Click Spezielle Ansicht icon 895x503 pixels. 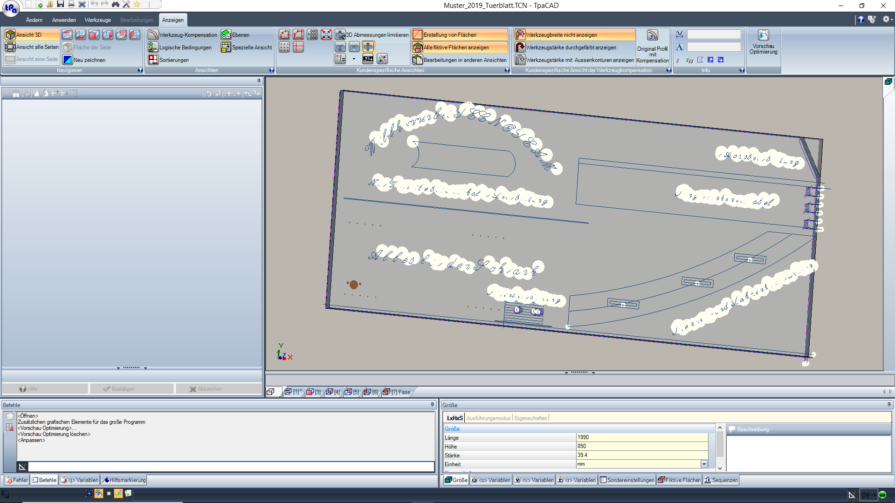[226, 47]
